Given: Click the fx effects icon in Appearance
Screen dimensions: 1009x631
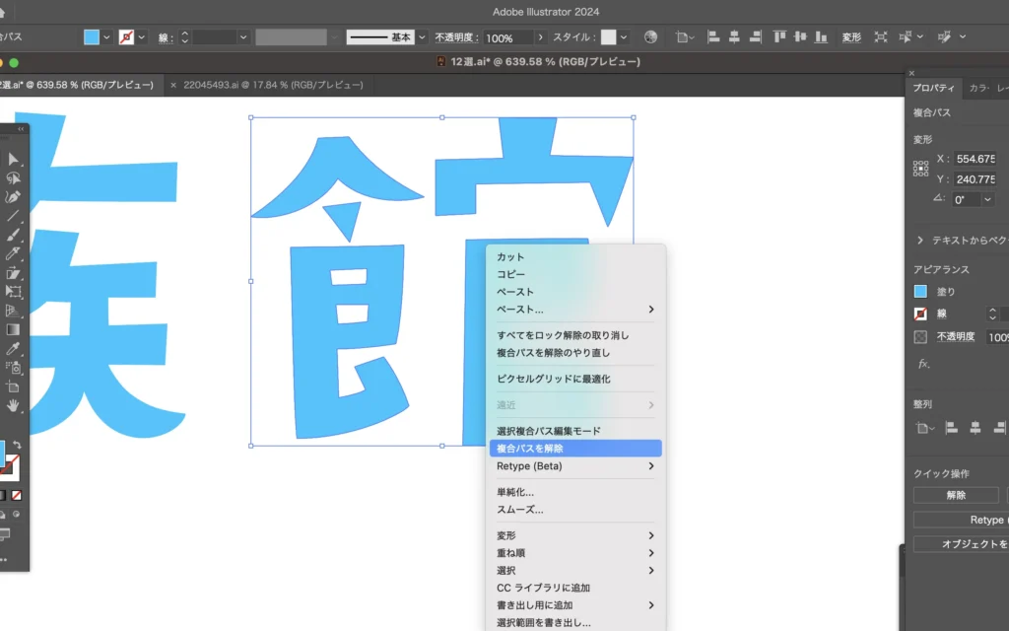Looking at the screenshot, I should coord(923,364).
